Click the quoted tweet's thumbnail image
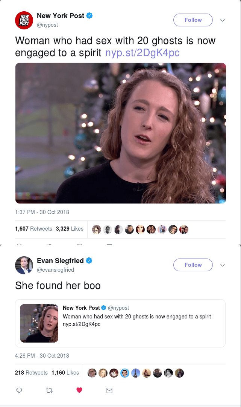 click(39, 323)
